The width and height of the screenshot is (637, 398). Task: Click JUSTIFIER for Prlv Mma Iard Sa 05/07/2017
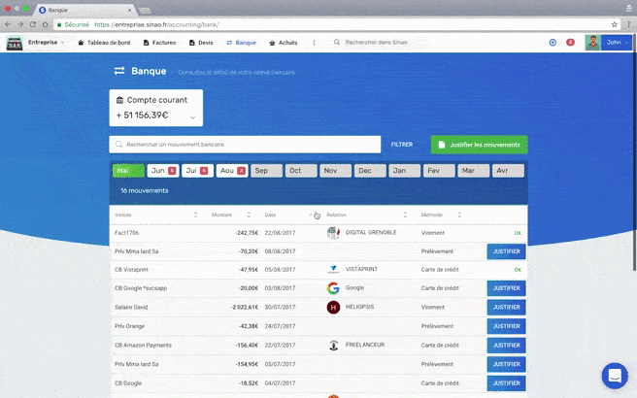(506, 364)
